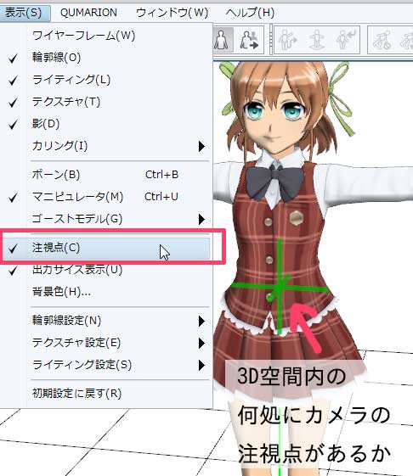
Task: Toggle the 注視点(C) checkmark item
Action: (105, 248)
